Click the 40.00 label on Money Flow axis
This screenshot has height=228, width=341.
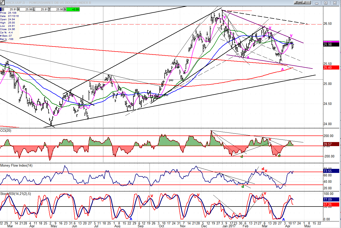(x=328, y=182)
